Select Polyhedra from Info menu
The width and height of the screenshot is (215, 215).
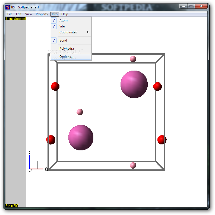click(x=71, y=49)
